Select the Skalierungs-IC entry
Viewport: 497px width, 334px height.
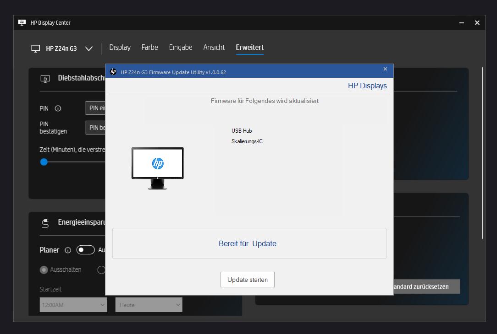pyautogui.click(x=247, y=141)
